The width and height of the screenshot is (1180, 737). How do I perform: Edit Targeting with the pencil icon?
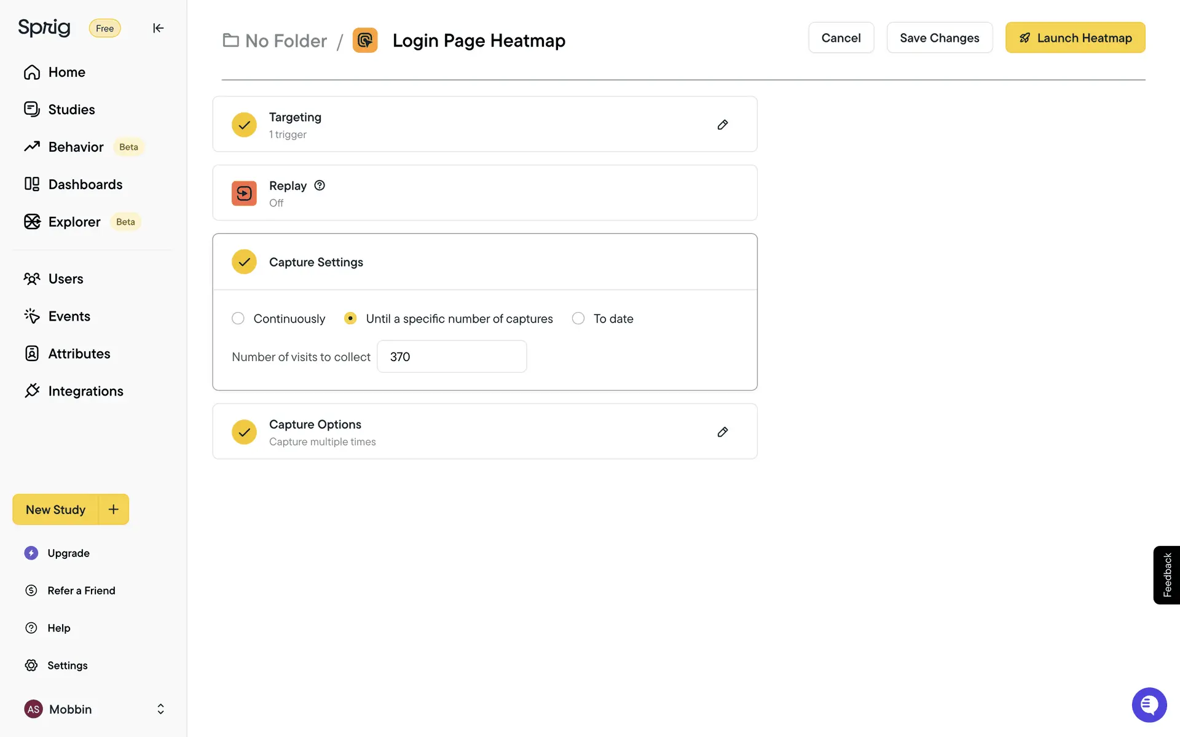point(723,125)
